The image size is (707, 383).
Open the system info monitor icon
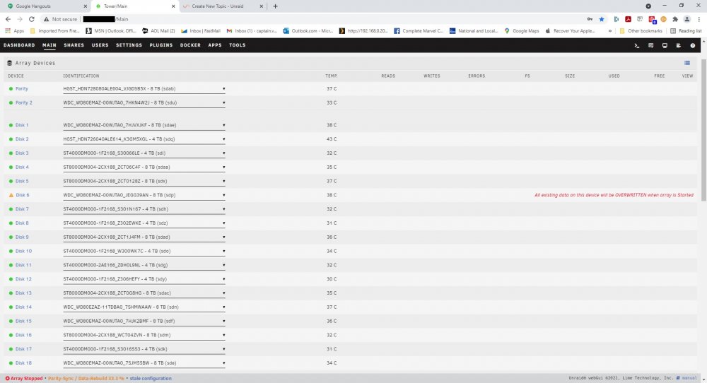[x=665, y=45]
